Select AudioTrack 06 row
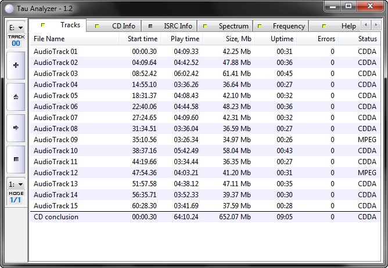This screenshot has height=268, width=388. pyautogui.click(x=205, y=107)
